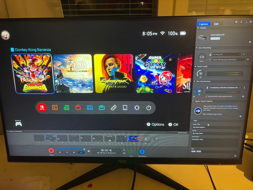This screenshot has height=190, width=253.
Task: Rewind the preview playback
Action: (x=60, y=152)
